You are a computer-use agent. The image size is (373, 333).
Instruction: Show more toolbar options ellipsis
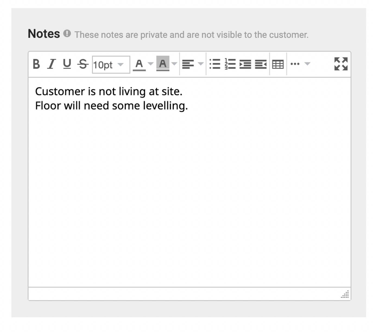click(x=295, y=64)
